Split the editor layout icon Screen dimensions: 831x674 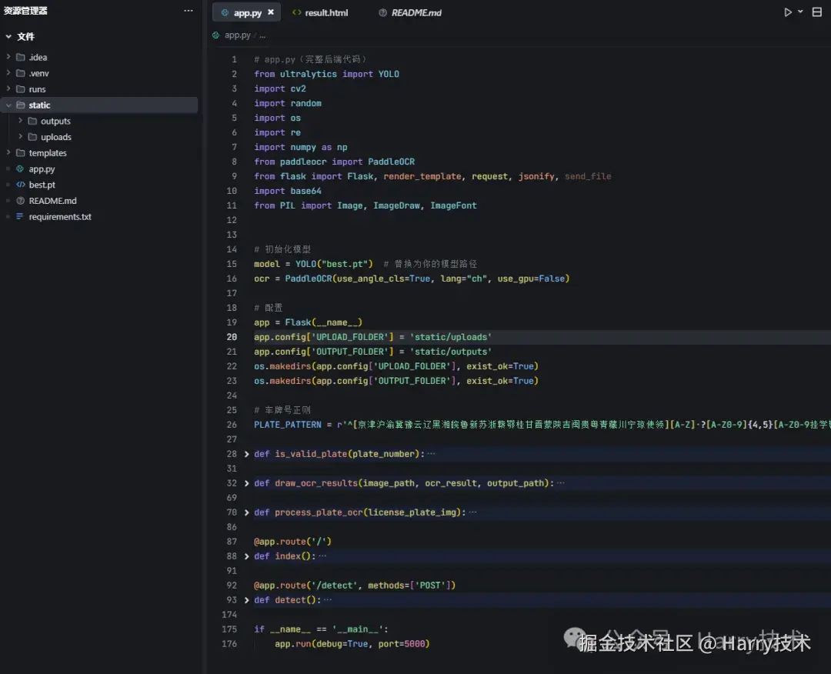pos(816,12)
